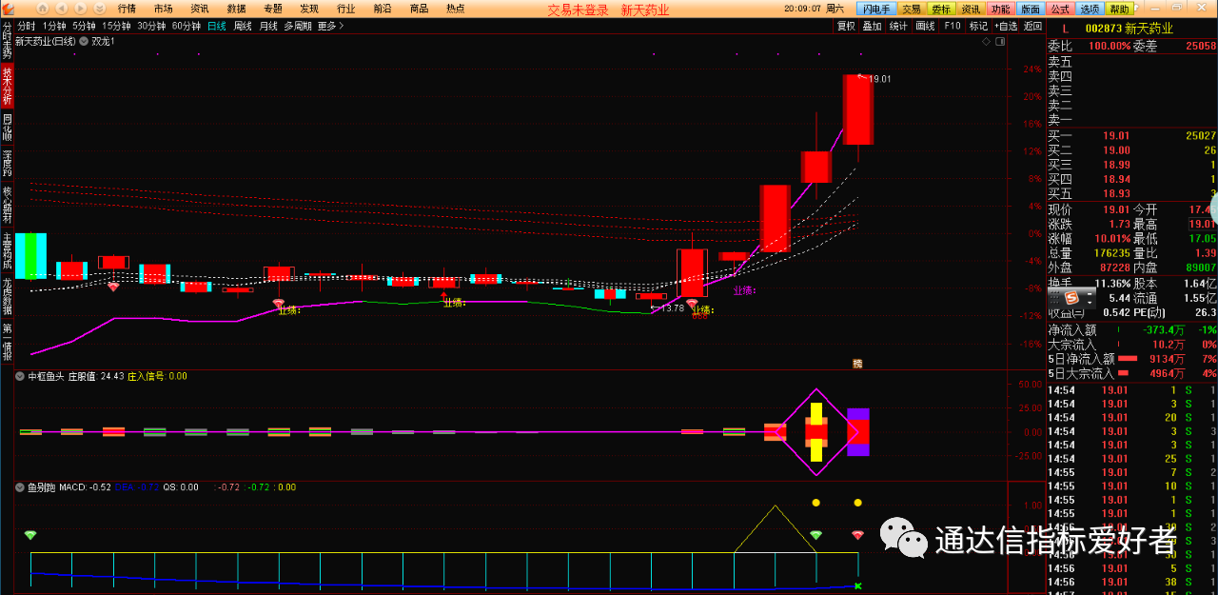The width and height of the screenshot is (1218, 595).
Task: Click the green X marker at chart bottom
Action: click(x=857, y=586)
